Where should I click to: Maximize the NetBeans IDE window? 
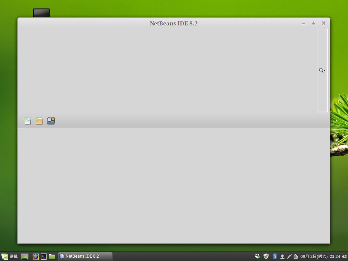click(313, 23)
